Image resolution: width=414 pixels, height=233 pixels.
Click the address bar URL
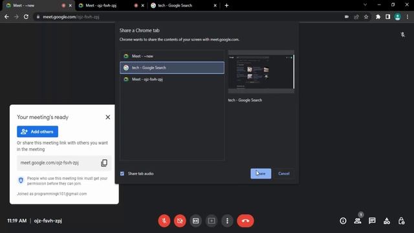[x=71, y=17]
